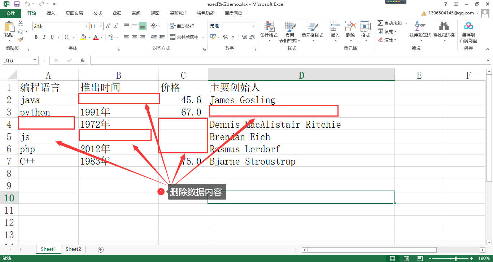Click Merge and Center (合并后居中)
This screenshot has width=493, height=262.
(184, 37)
